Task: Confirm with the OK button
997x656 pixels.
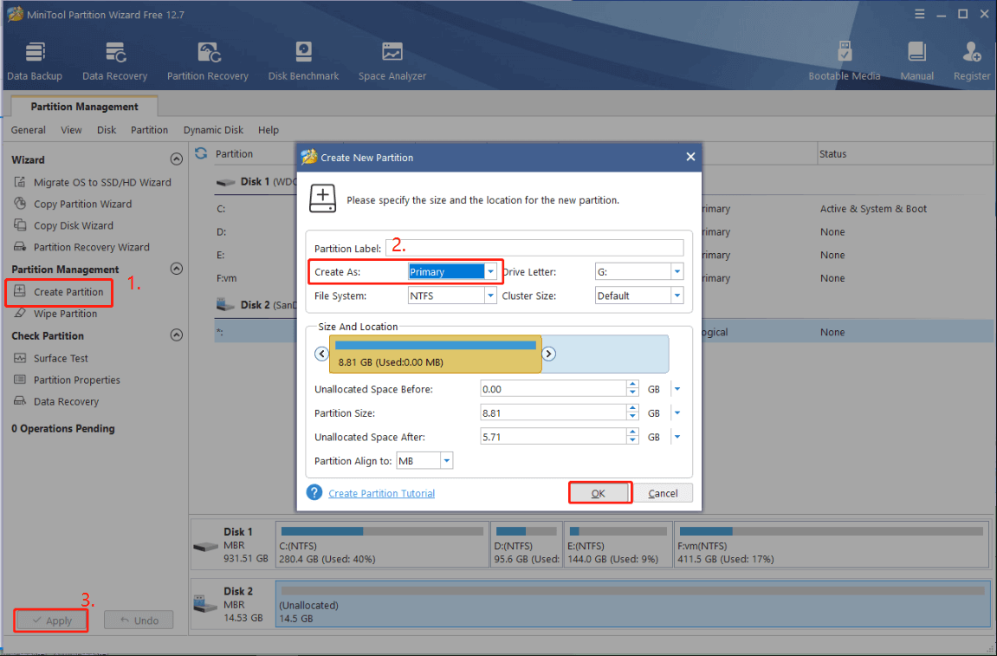Action: (599, 493)
